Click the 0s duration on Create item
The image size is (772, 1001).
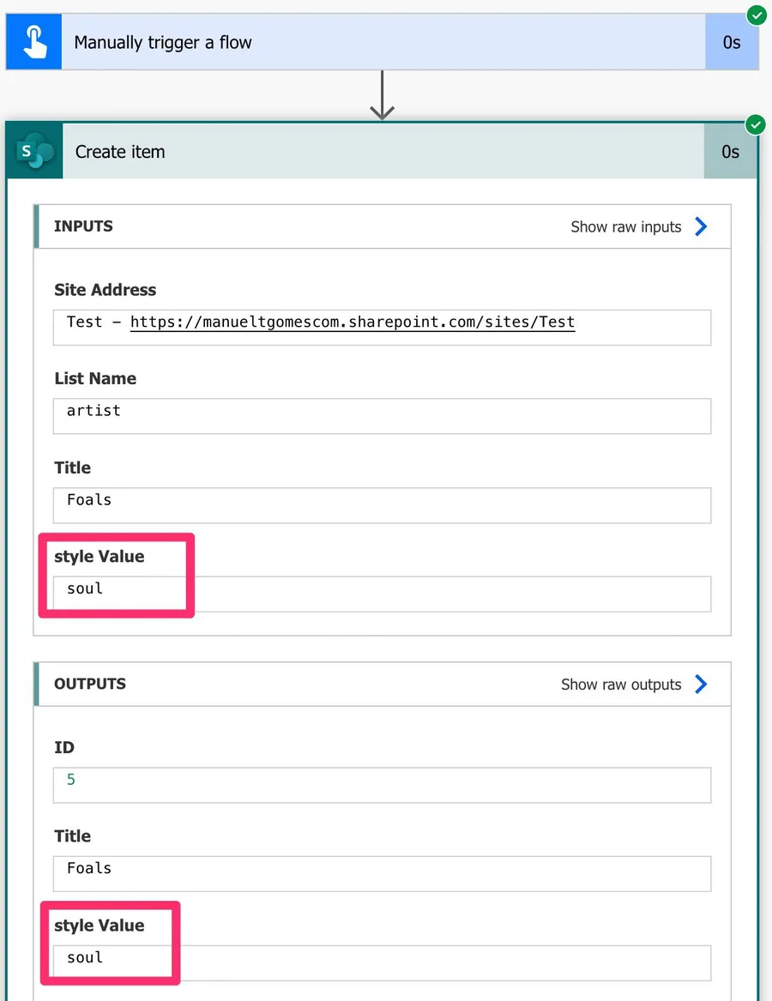click(730, 152)
